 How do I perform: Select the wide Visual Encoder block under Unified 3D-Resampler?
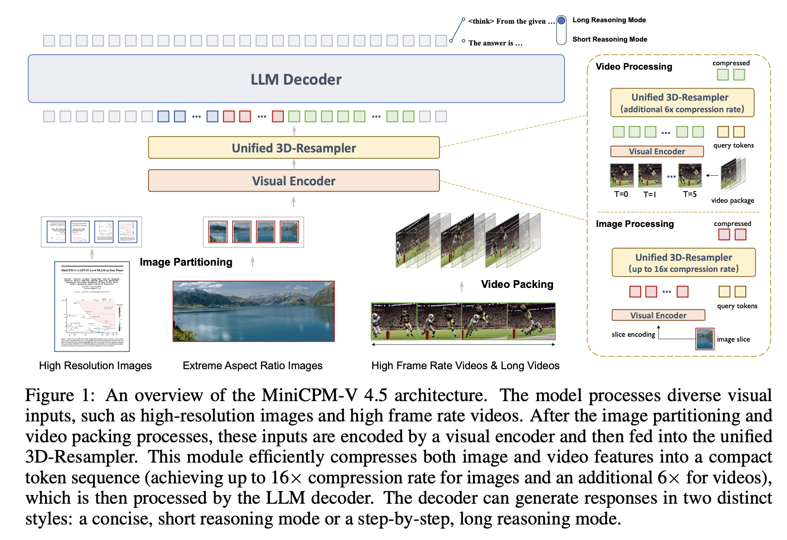tap(294, 180)
